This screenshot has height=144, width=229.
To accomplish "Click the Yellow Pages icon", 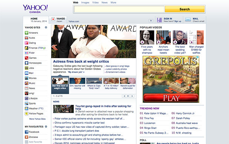I will click(x=26, y=114).
